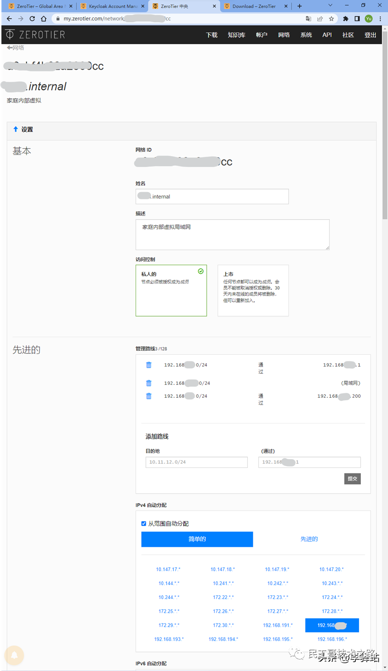
Task: Choose range 192.168.193.*
Action: (x=169, y=639)
